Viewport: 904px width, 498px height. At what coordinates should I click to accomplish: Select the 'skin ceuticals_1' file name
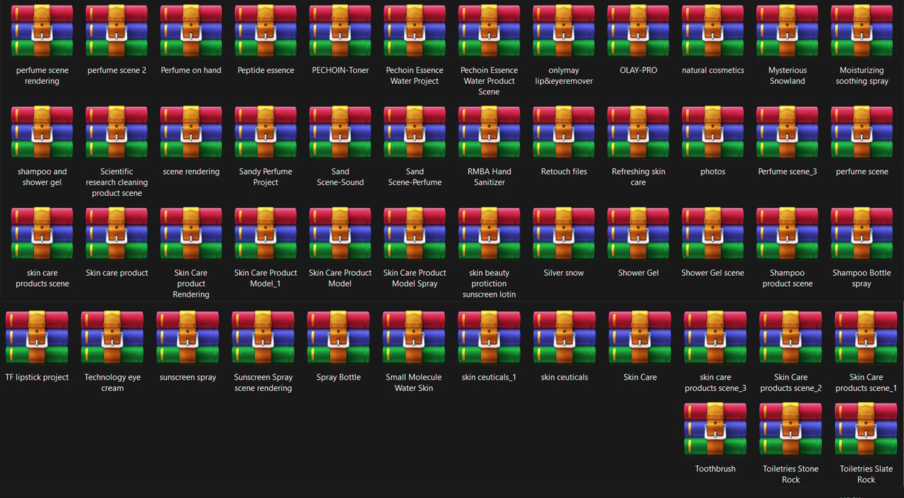tap(489, 378)
